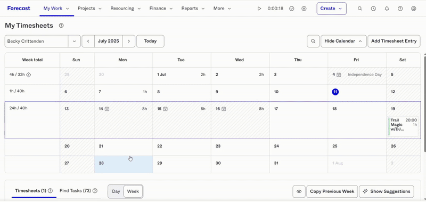Click Copy Previous Week
Viewport: 426px width, 202px height.
[332, 191]
